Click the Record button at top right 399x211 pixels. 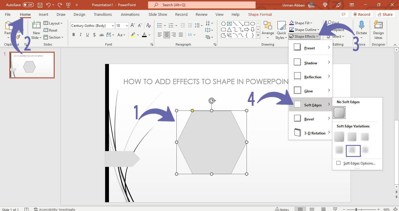tap(361, 14)
